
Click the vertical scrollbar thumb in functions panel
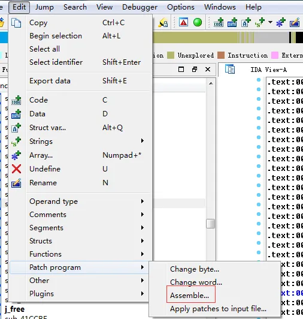click(x=211, y=224)
